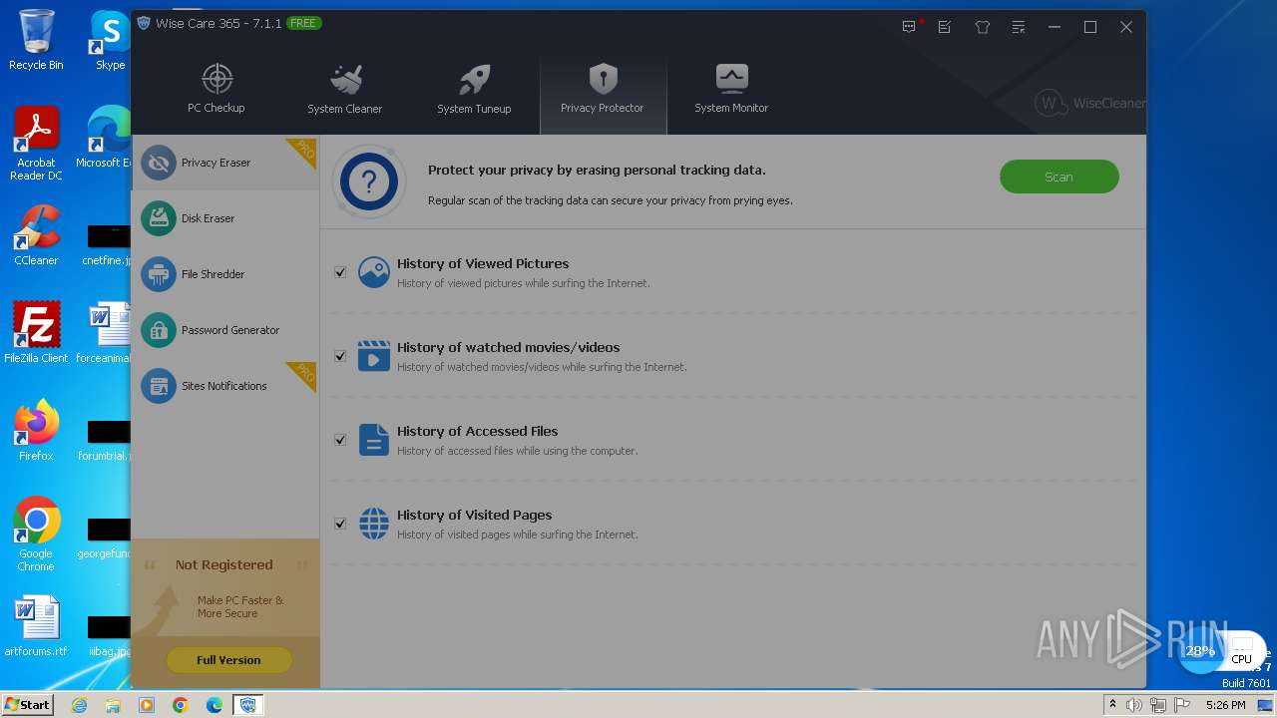Open Internet Explorer from taskbar

tap(80, 705)
